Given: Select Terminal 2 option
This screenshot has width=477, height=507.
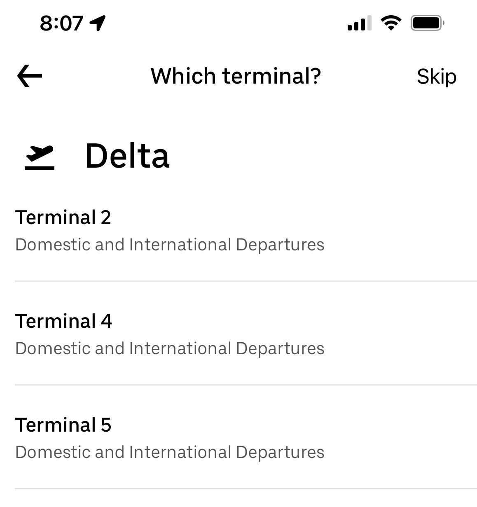Looking at the screenshot, I should (x=238, y=231).
